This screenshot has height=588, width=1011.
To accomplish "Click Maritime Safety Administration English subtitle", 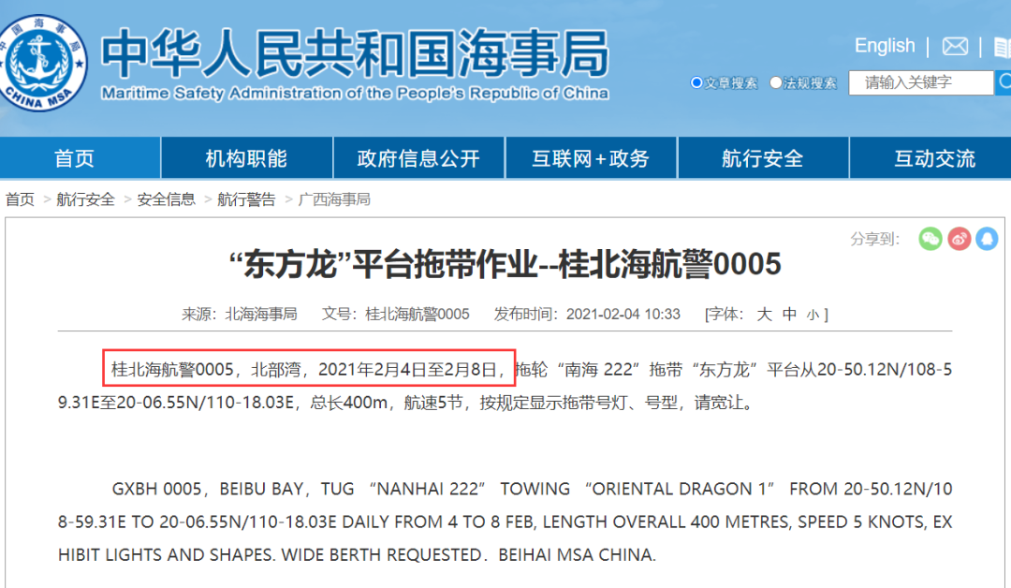I will pyautogui.click(x=356, y=94).
